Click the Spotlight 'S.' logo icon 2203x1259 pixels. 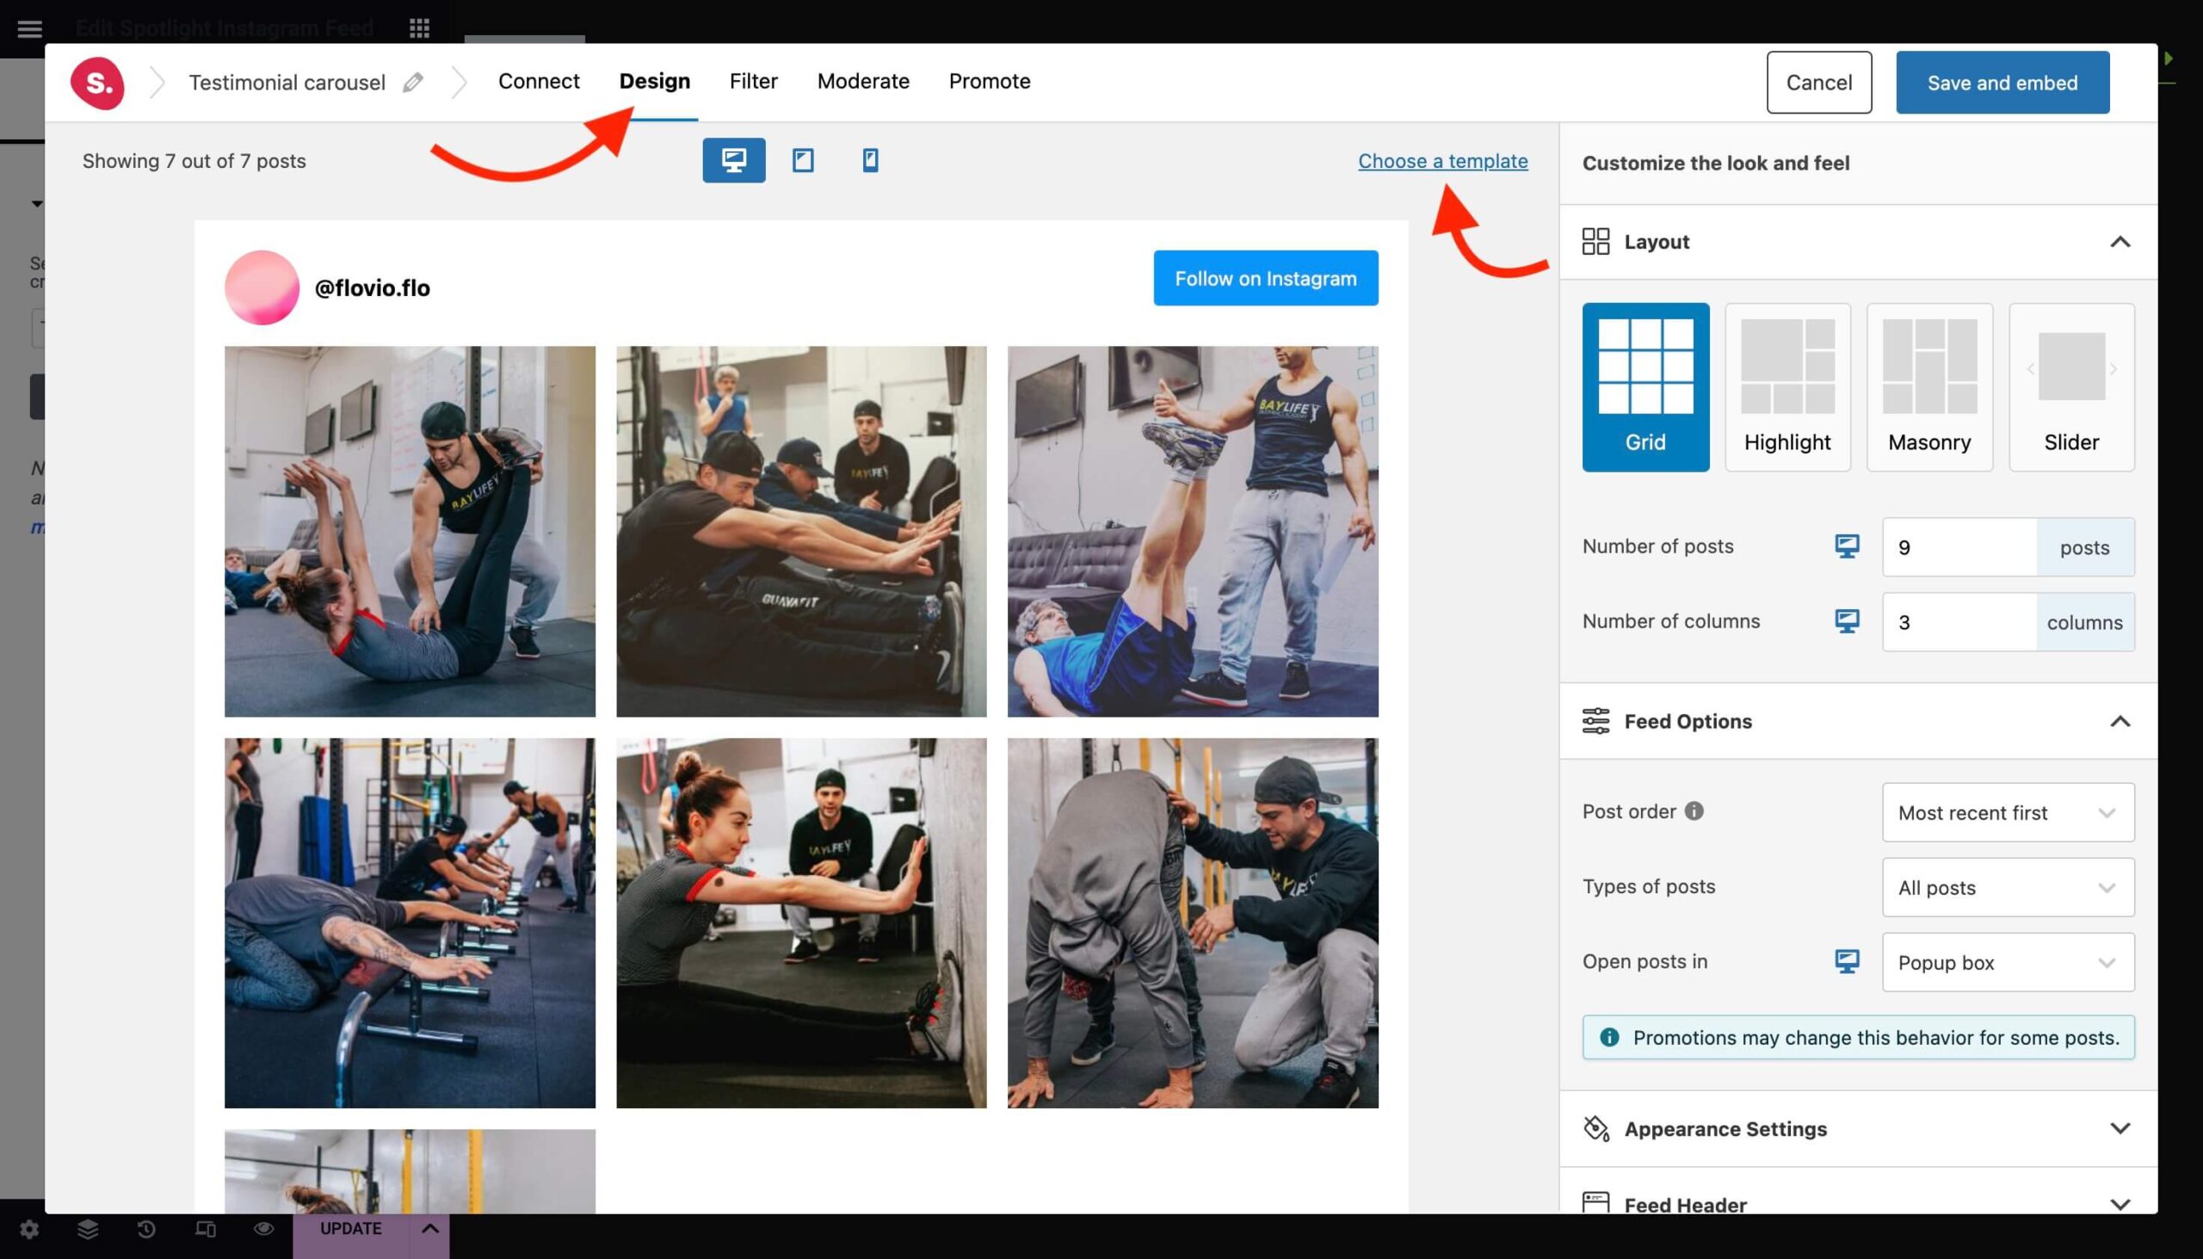(x=97, y=83)
